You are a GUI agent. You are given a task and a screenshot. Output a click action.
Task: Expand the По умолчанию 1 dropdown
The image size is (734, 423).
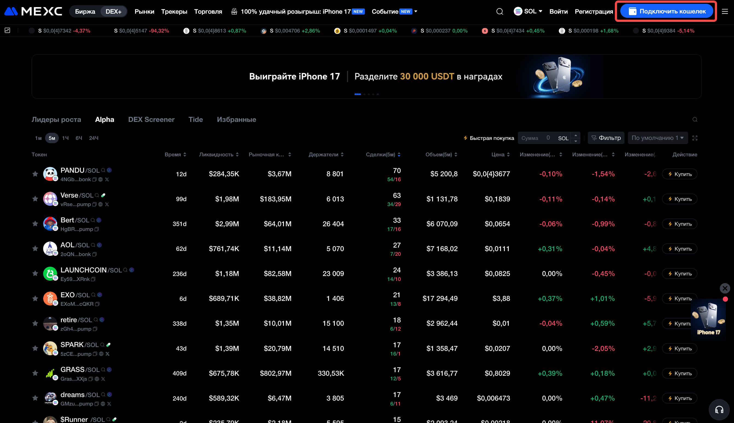pos(657,138)
